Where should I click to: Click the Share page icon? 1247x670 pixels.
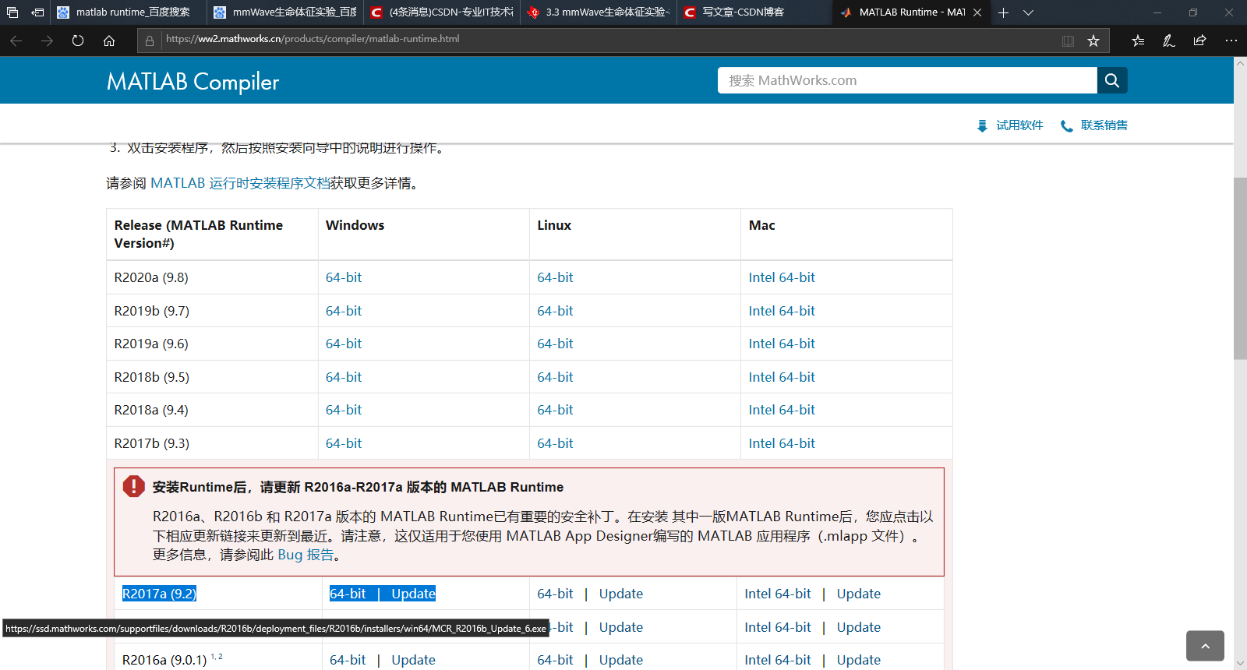[x=1199, y=41]
